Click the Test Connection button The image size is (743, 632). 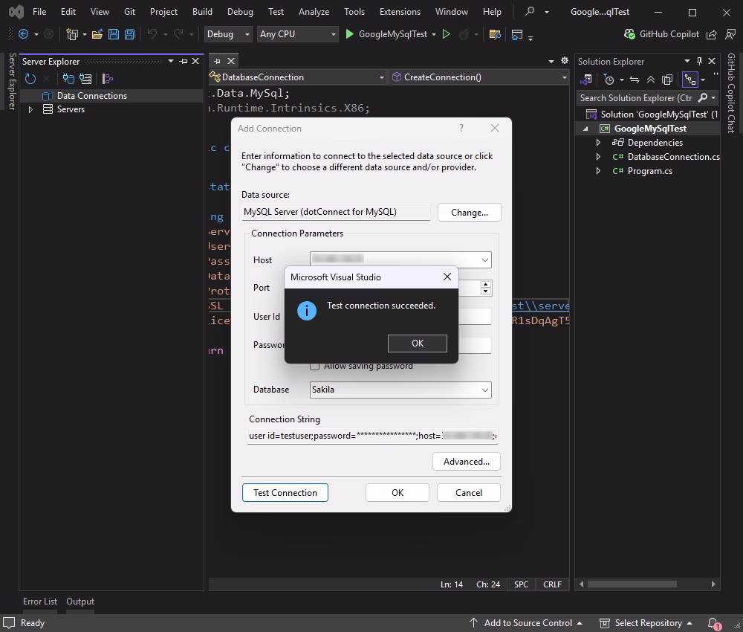(285, 492)
